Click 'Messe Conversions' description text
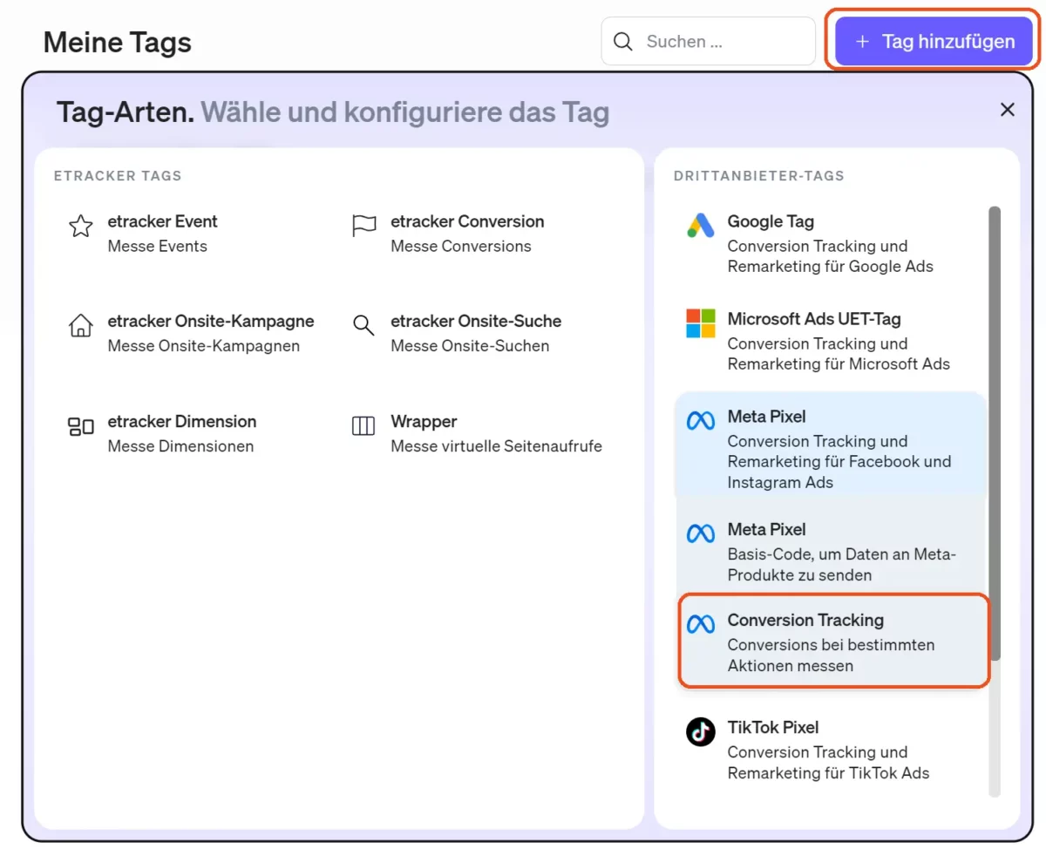1046x849 pixels. point(461,247)
